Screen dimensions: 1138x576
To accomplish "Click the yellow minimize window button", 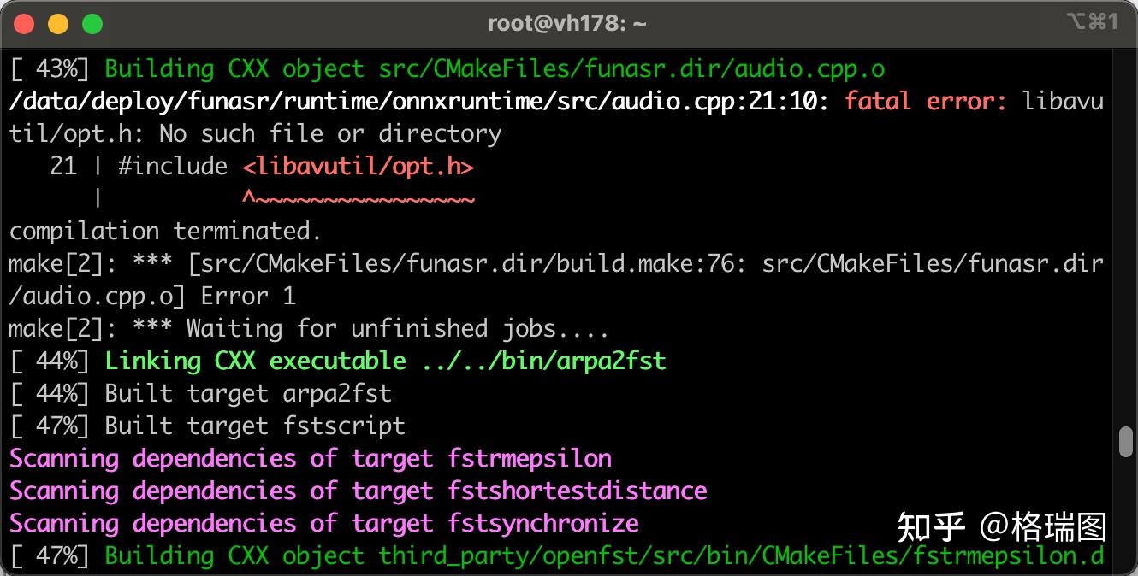I will point(58,24).
